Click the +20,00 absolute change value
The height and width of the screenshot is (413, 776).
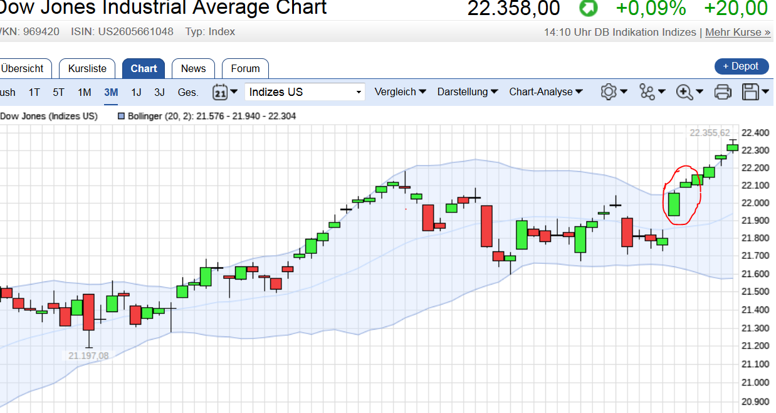(x=736, y=8)
